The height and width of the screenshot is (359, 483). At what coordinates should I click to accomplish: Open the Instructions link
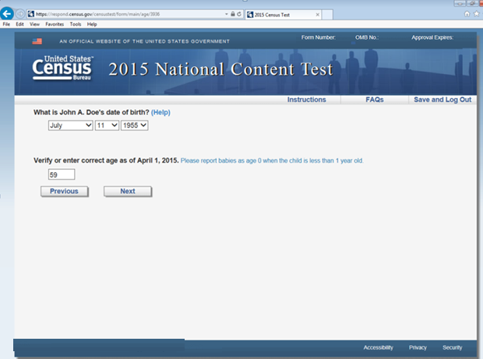tap(306, 100)
